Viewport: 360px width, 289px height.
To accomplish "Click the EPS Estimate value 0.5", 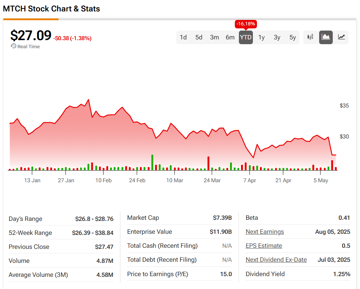I will tap(346, 246).
